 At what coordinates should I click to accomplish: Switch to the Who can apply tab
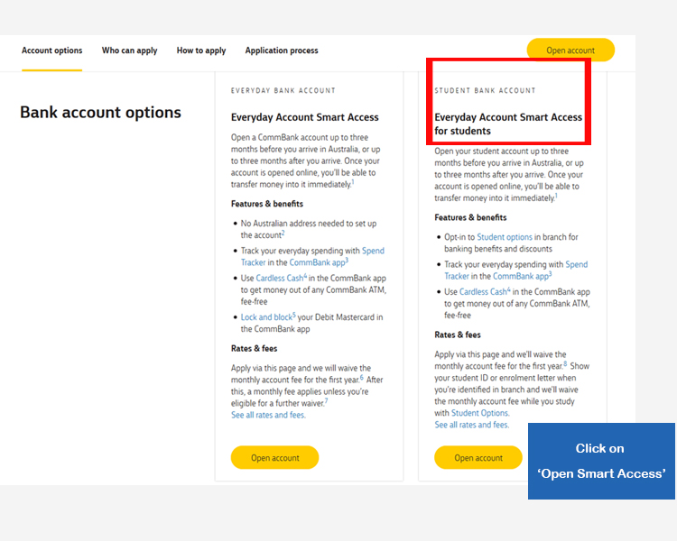(x=129, y=50)
